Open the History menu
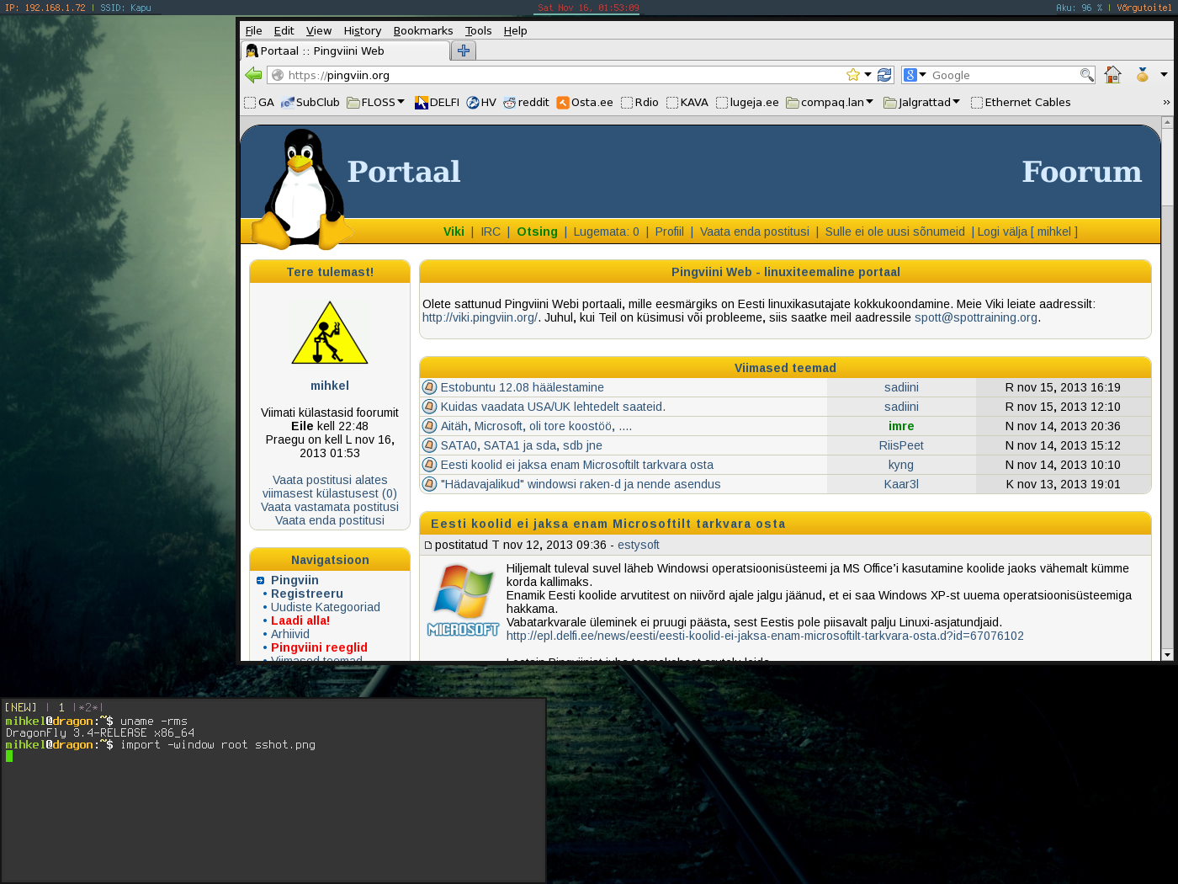This screenshot has height=884, width=1178. point(362,31)
